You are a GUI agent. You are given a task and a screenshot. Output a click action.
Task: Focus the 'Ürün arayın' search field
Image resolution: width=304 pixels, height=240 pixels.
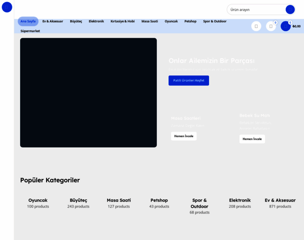pyautogui.click(x=256, y=10)
